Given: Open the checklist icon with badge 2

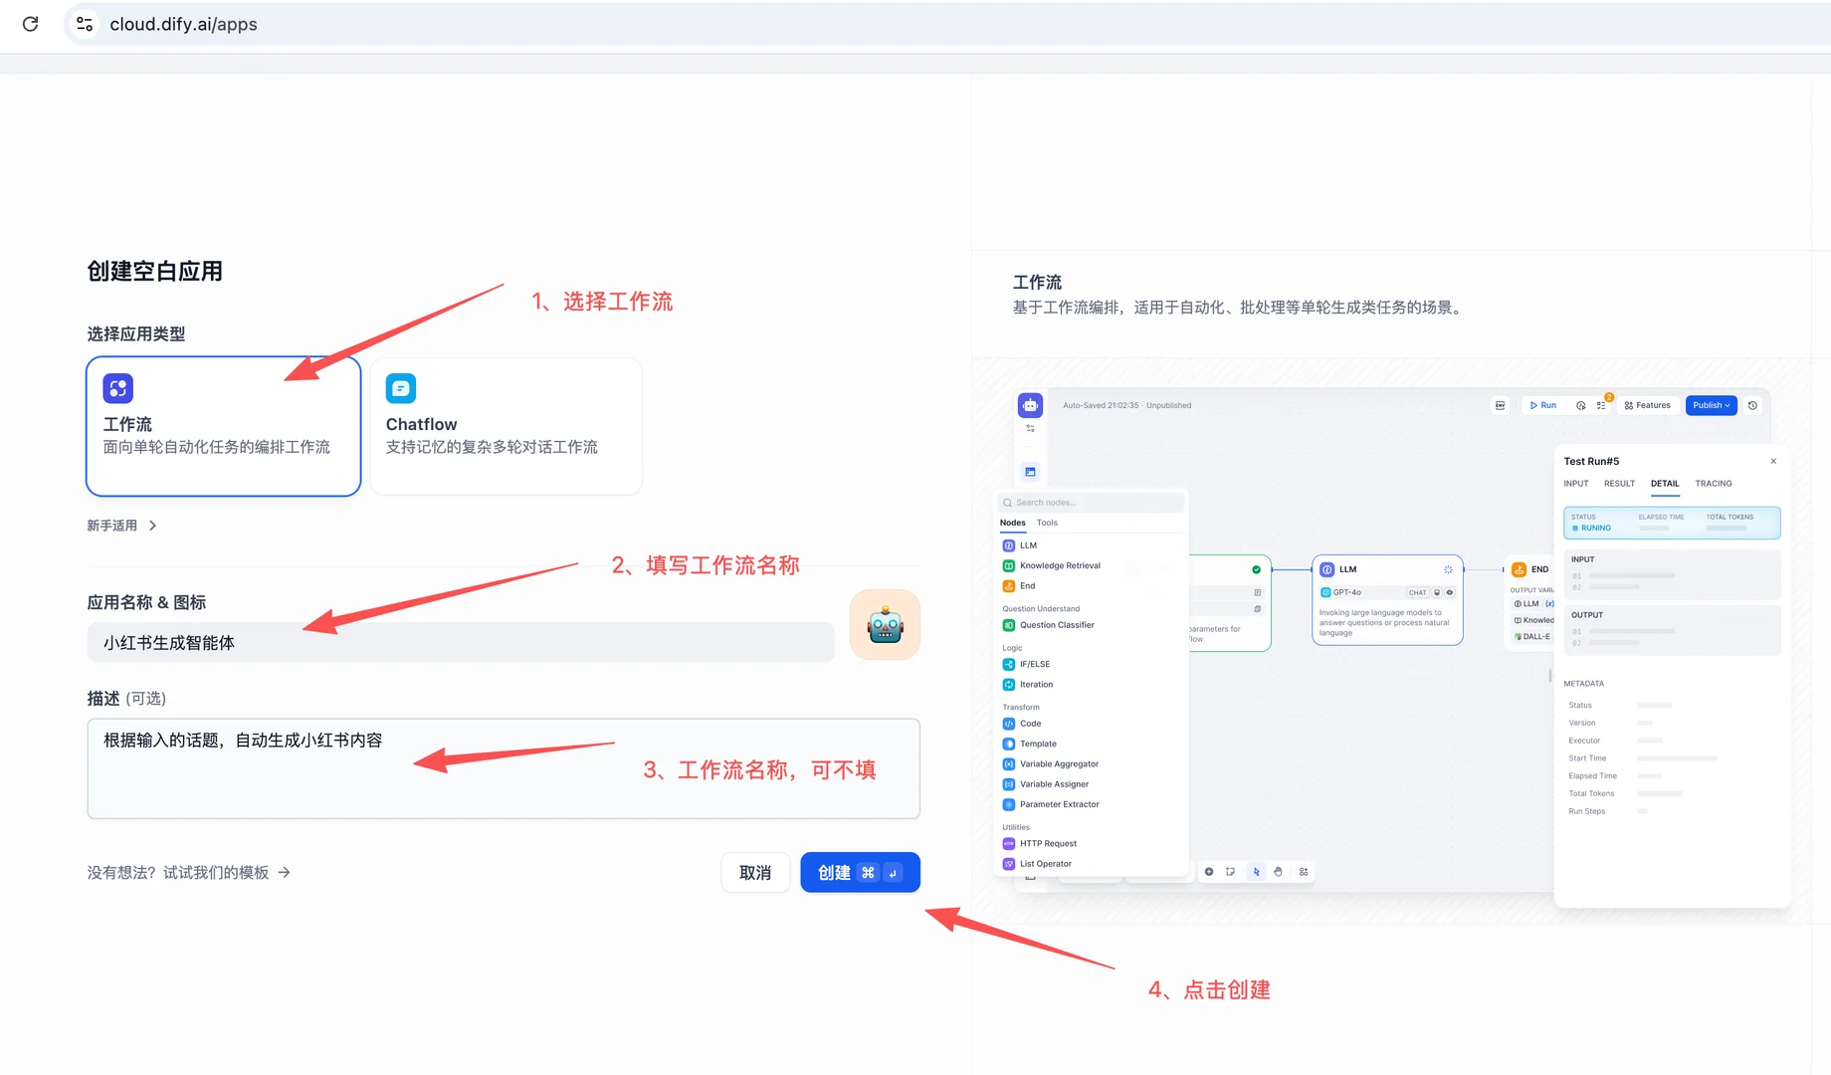Looking at the screenshot, I should (1602, 405).
